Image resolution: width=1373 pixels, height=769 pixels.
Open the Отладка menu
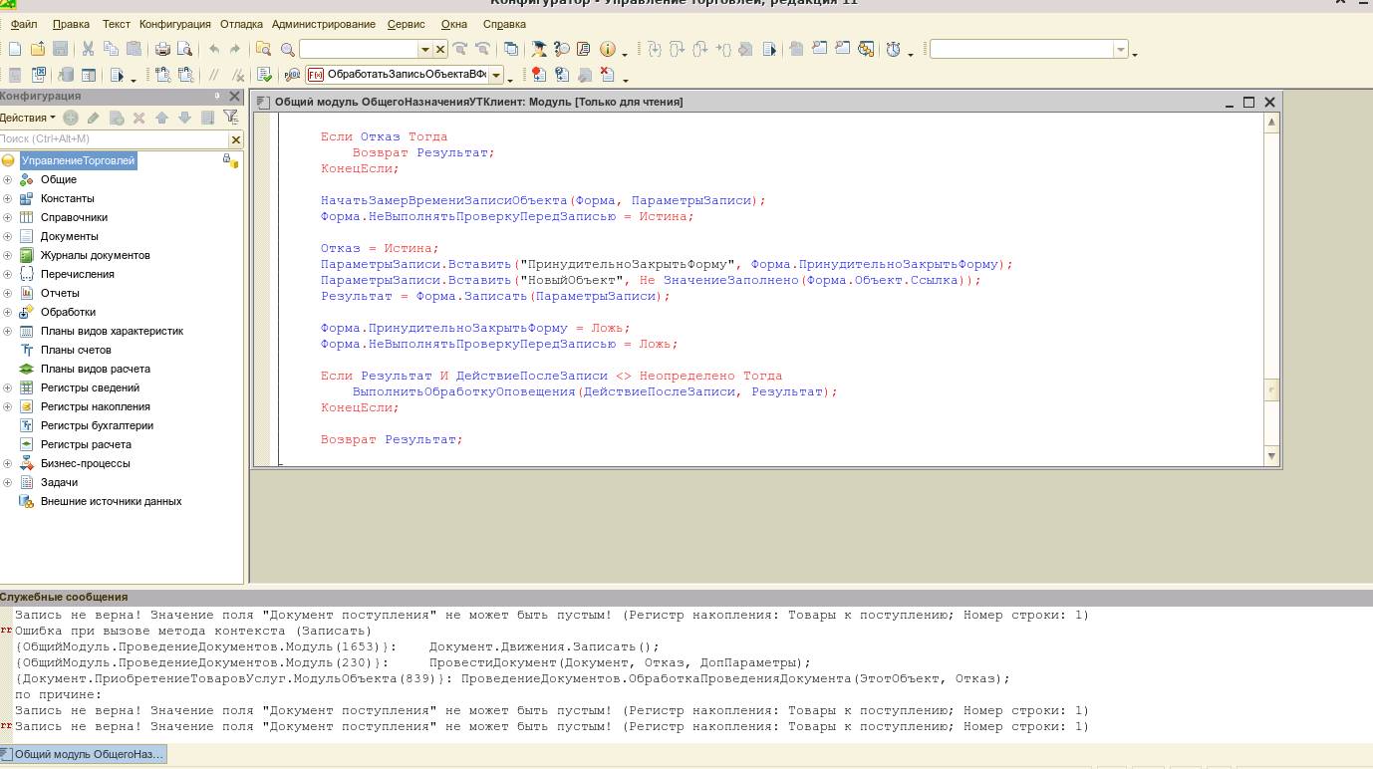[242, 24]
